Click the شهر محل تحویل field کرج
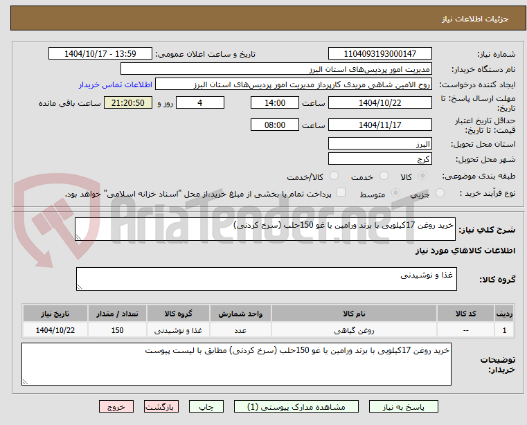 [x=379, y=159]
